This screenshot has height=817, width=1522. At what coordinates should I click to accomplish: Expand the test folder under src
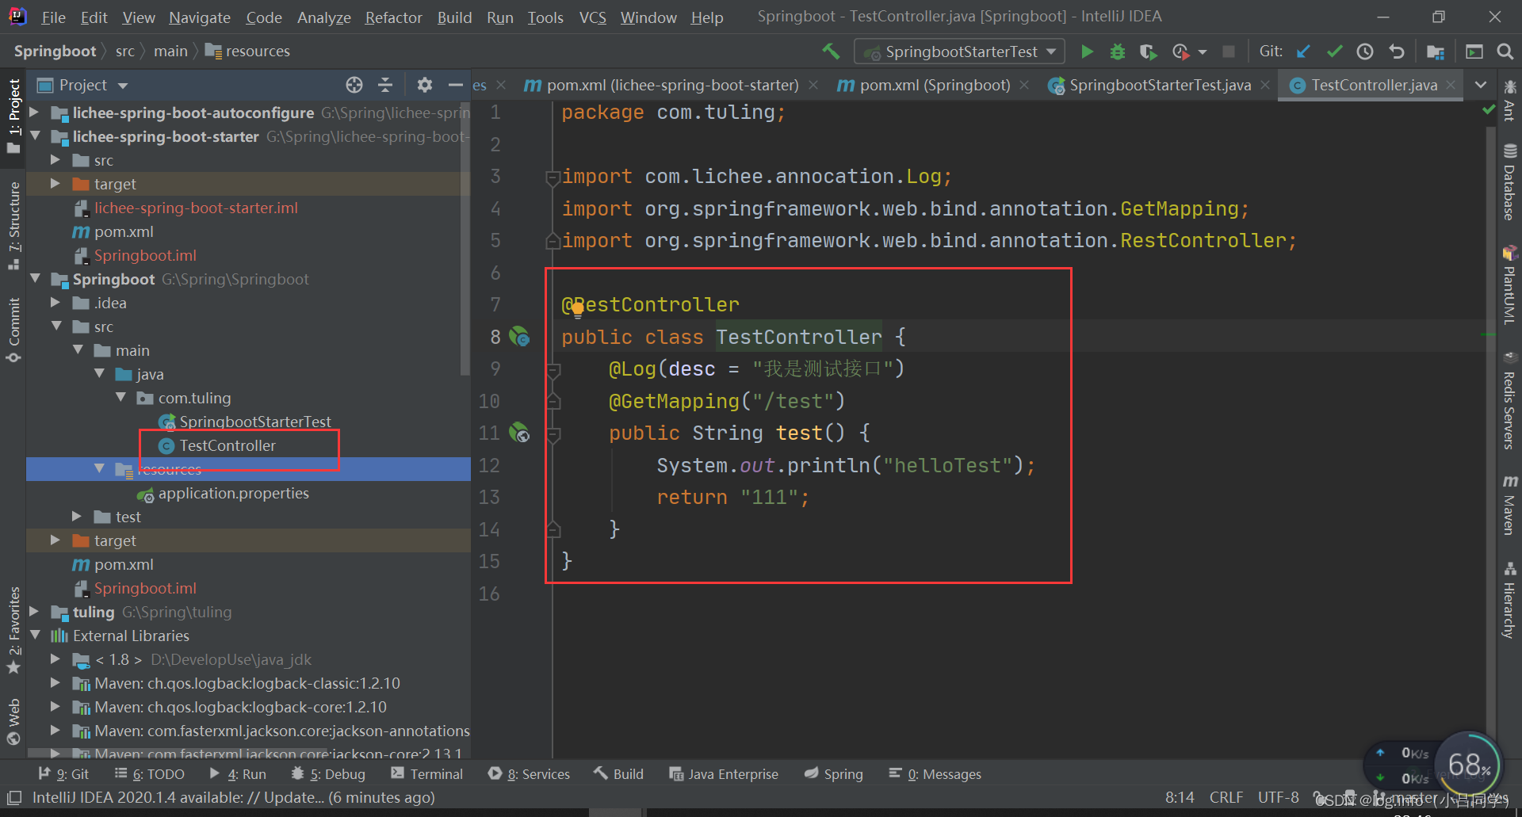[x=77, y=517]
